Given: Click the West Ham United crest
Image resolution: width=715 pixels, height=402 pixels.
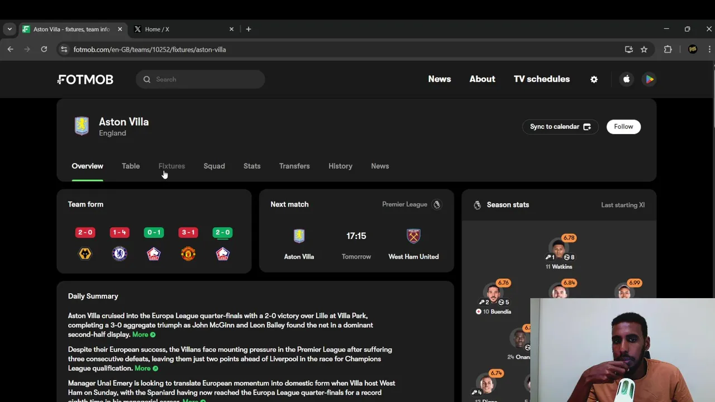Looking at the screenshot, I should pyautogui.click(x=413, y=236).
